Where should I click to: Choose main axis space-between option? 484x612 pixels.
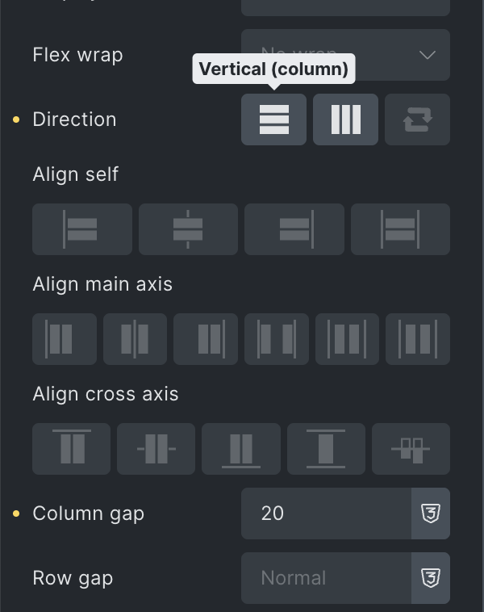(277, 339)
